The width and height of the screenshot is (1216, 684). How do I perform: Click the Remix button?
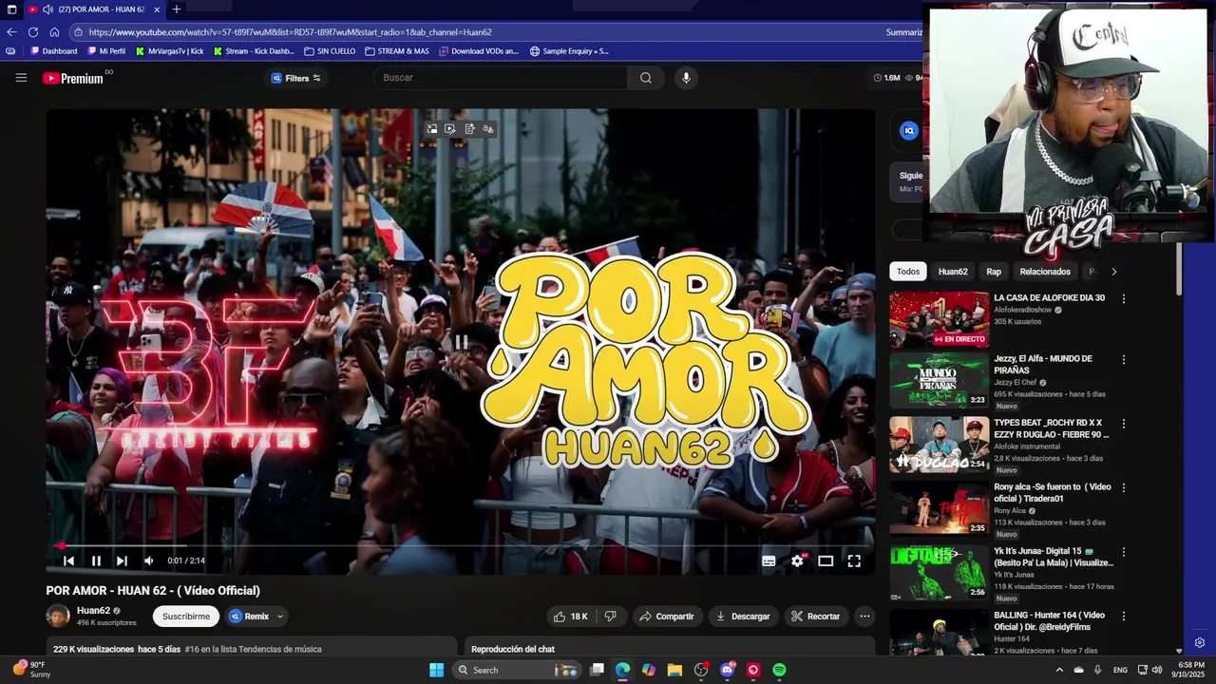pyautogui.click(x=249, y=617)
